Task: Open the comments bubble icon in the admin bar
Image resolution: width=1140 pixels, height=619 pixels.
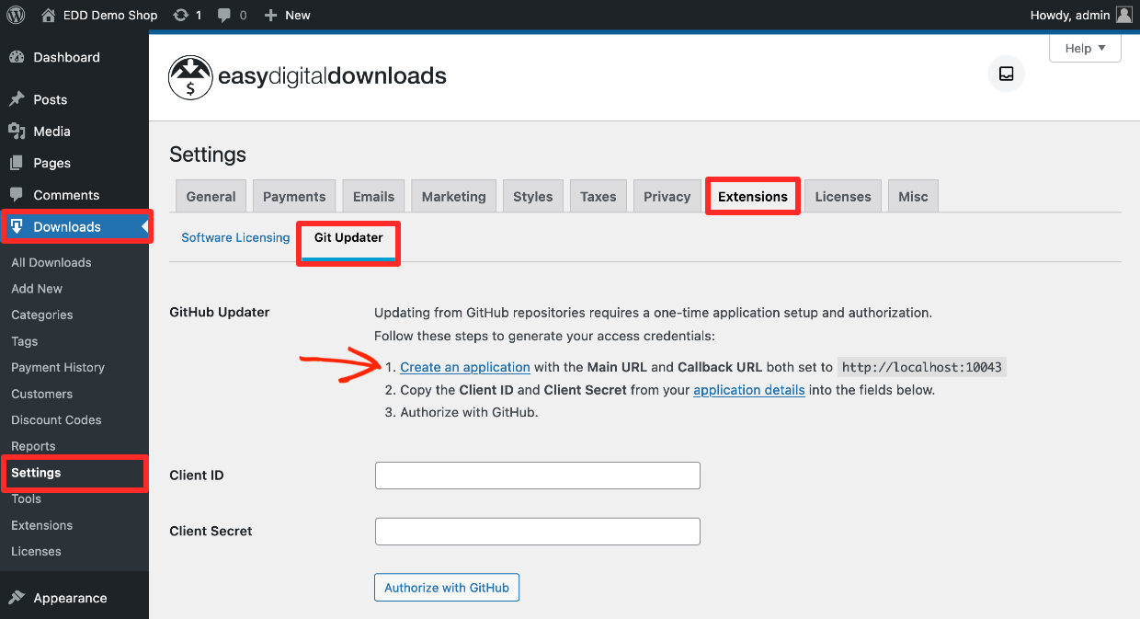Action: pyautogui.click(x=224, y=16)
